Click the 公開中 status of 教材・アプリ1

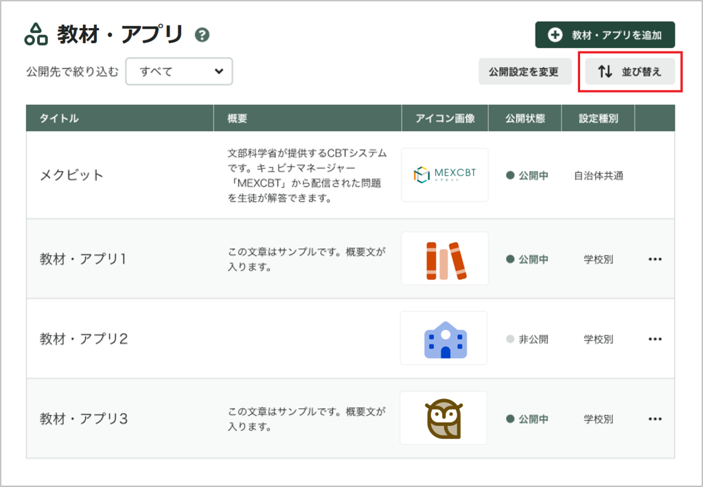pyautogui.click(x=527, y=259)
